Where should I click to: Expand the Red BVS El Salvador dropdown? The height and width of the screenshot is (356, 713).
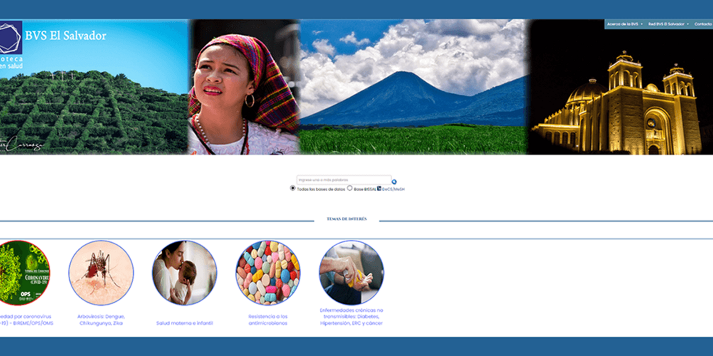(x=667, y=23)
